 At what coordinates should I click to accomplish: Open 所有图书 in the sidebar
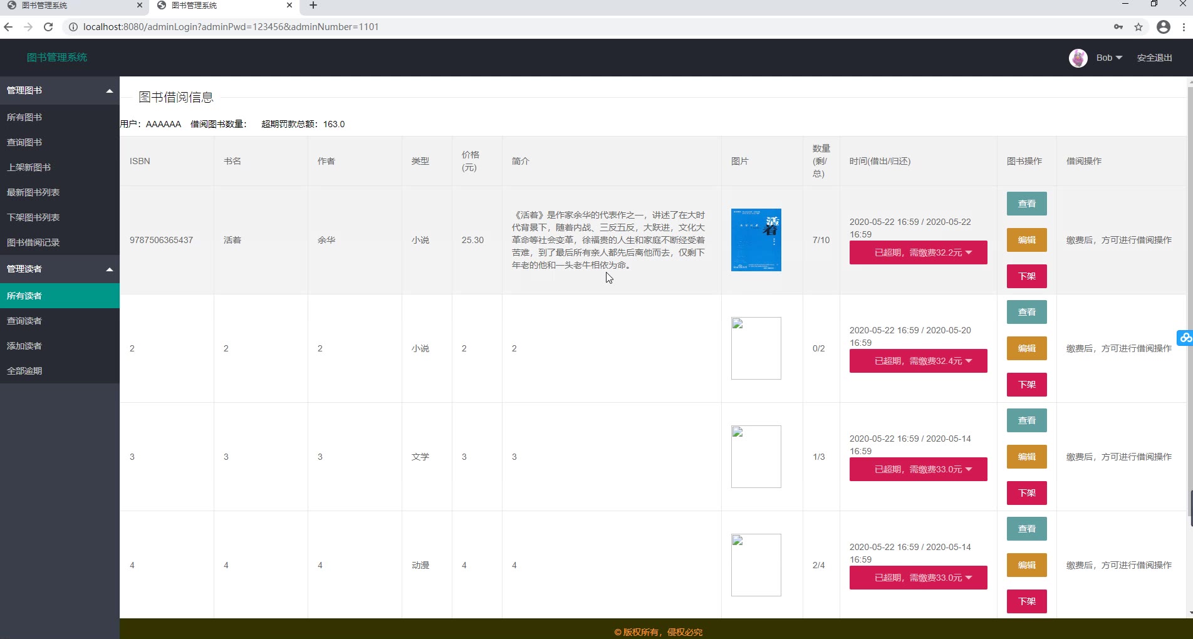[60, 117]
